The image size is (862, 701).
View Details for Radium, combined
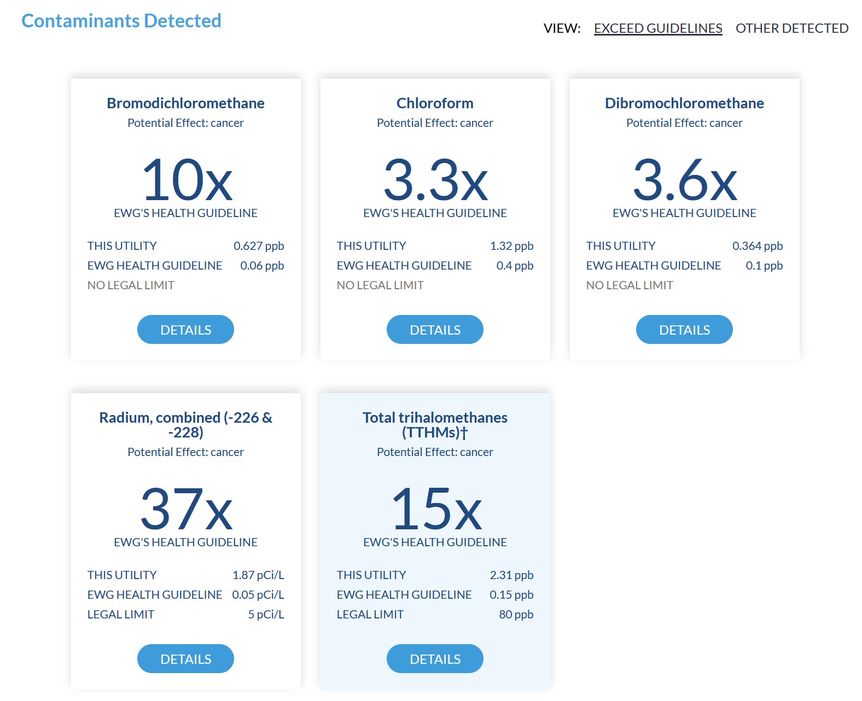[185, 659]
